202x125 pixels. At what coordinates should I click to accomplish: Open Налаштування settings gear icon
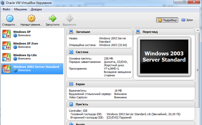coord(31,18)
